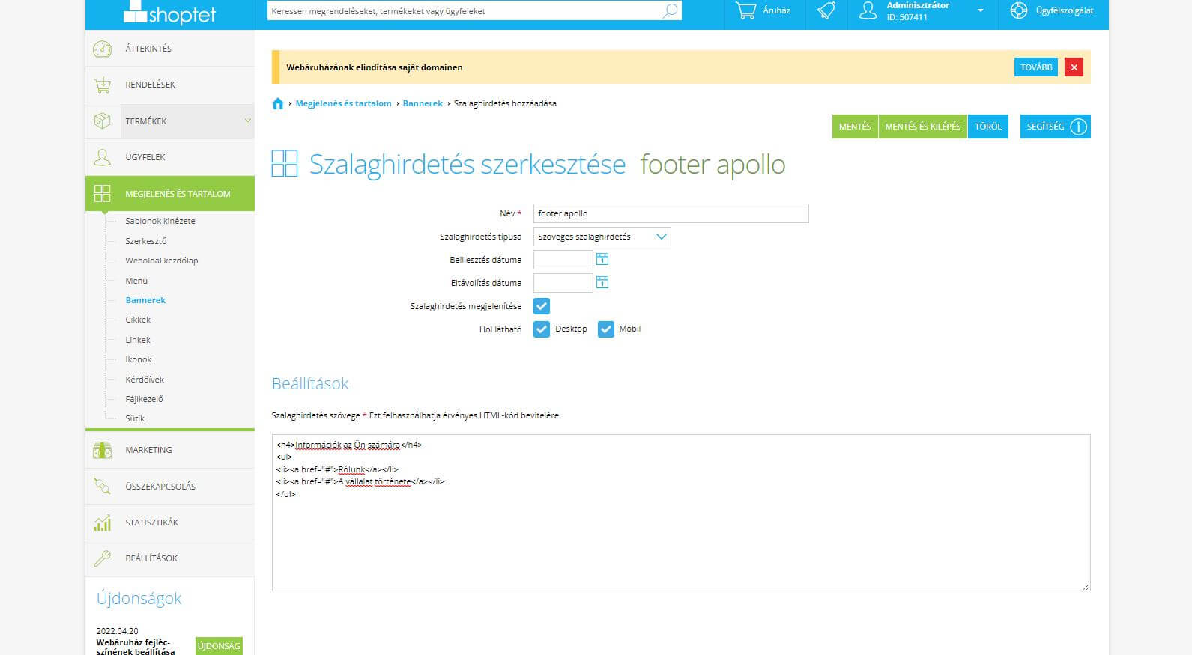Select Ikonok submenu item

coord(139,359)
